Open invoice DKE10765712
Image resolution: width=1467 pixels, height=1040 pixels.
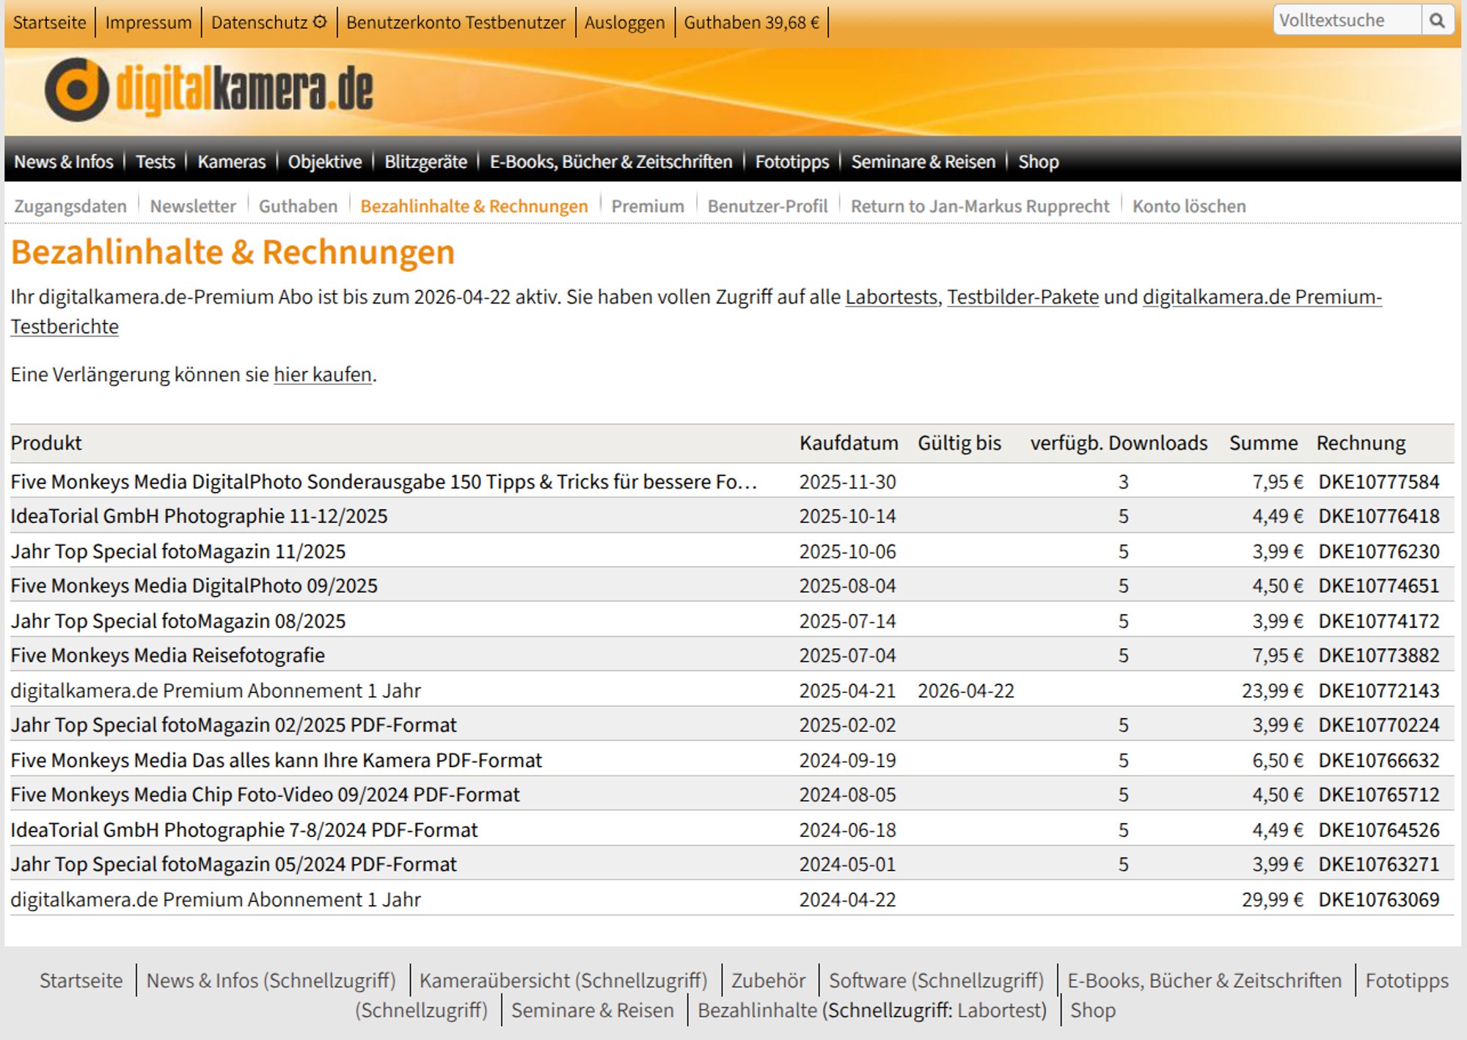(x=1379, y=795)
